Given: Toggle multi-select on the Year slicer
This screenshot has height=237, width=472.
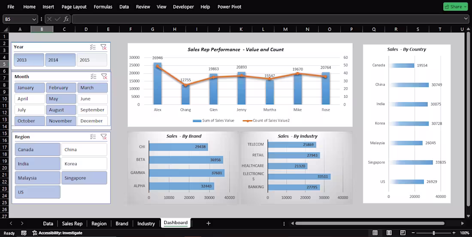Looking at the screenshot, I should [x=93, y=47].
